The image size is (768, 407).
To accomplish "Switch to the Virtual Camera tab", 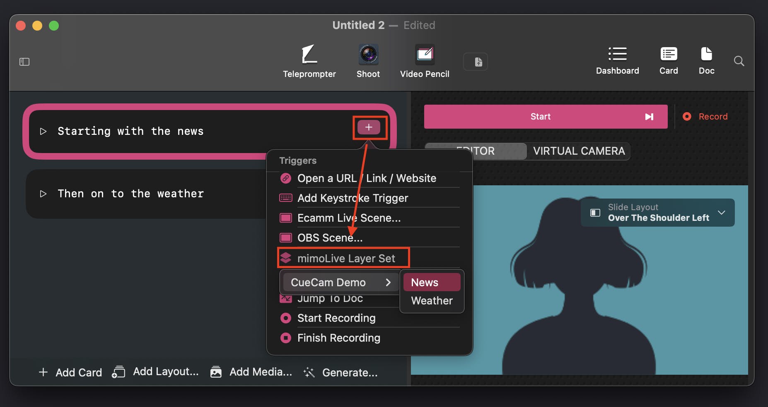I will (x=579, y=151).
